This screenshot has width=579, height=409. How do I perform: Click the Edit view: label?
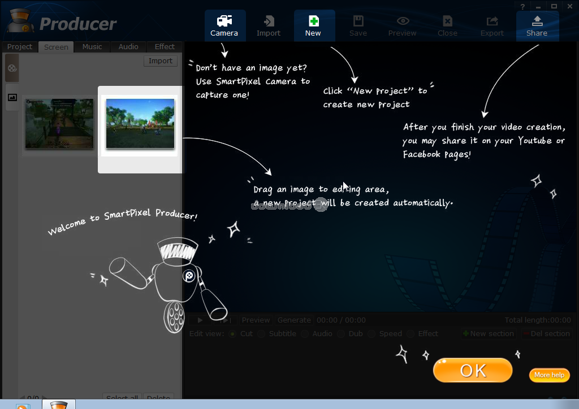pyautogui.click(x=207, y=334)
